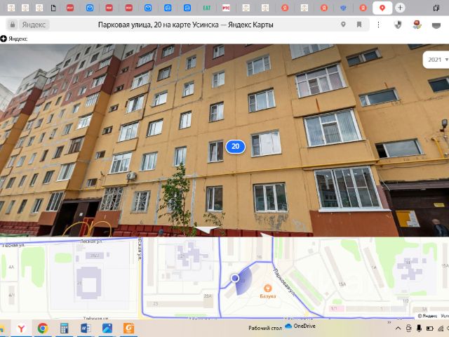Image resolution: width=449 pixels, height=337 pixels.
Task: Switch to the PTC tab
Action: [x=226, y=8]
